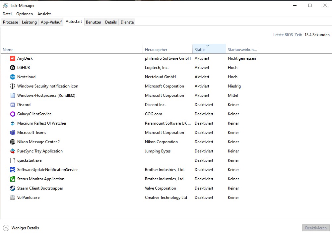Open the Datei menu

pos(7,14)
